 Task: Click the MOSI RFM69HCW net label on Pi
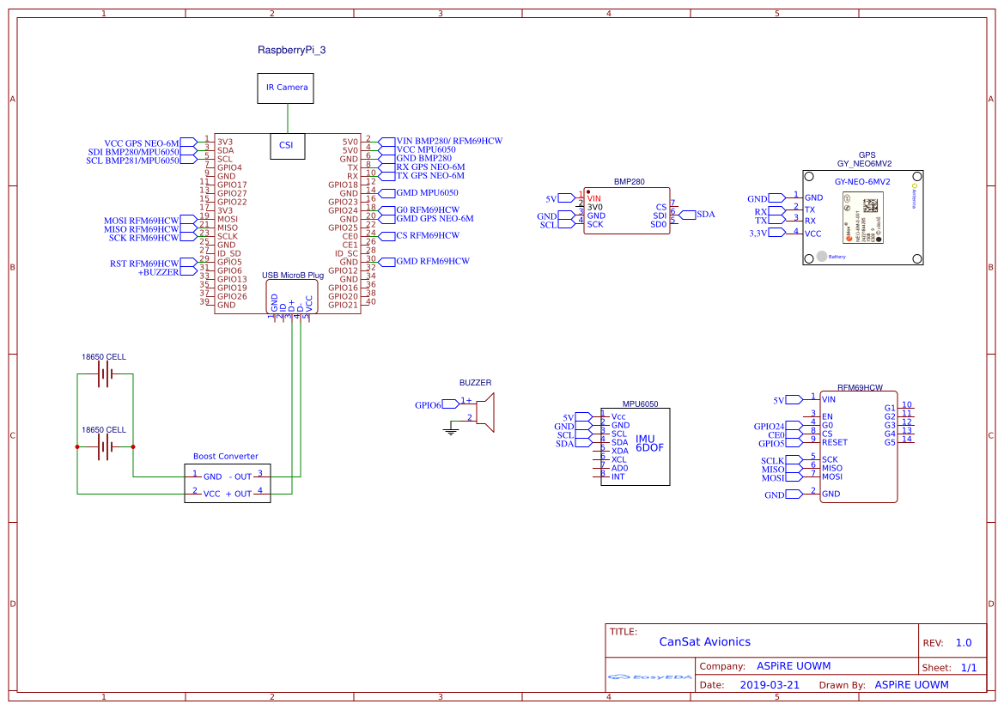tap(142, 221)
